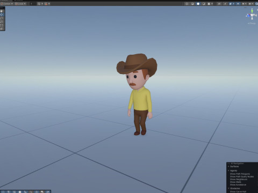Toggle the snap increment icon
This screenshot has height=193, width=258.
click(x=46, y=4)
